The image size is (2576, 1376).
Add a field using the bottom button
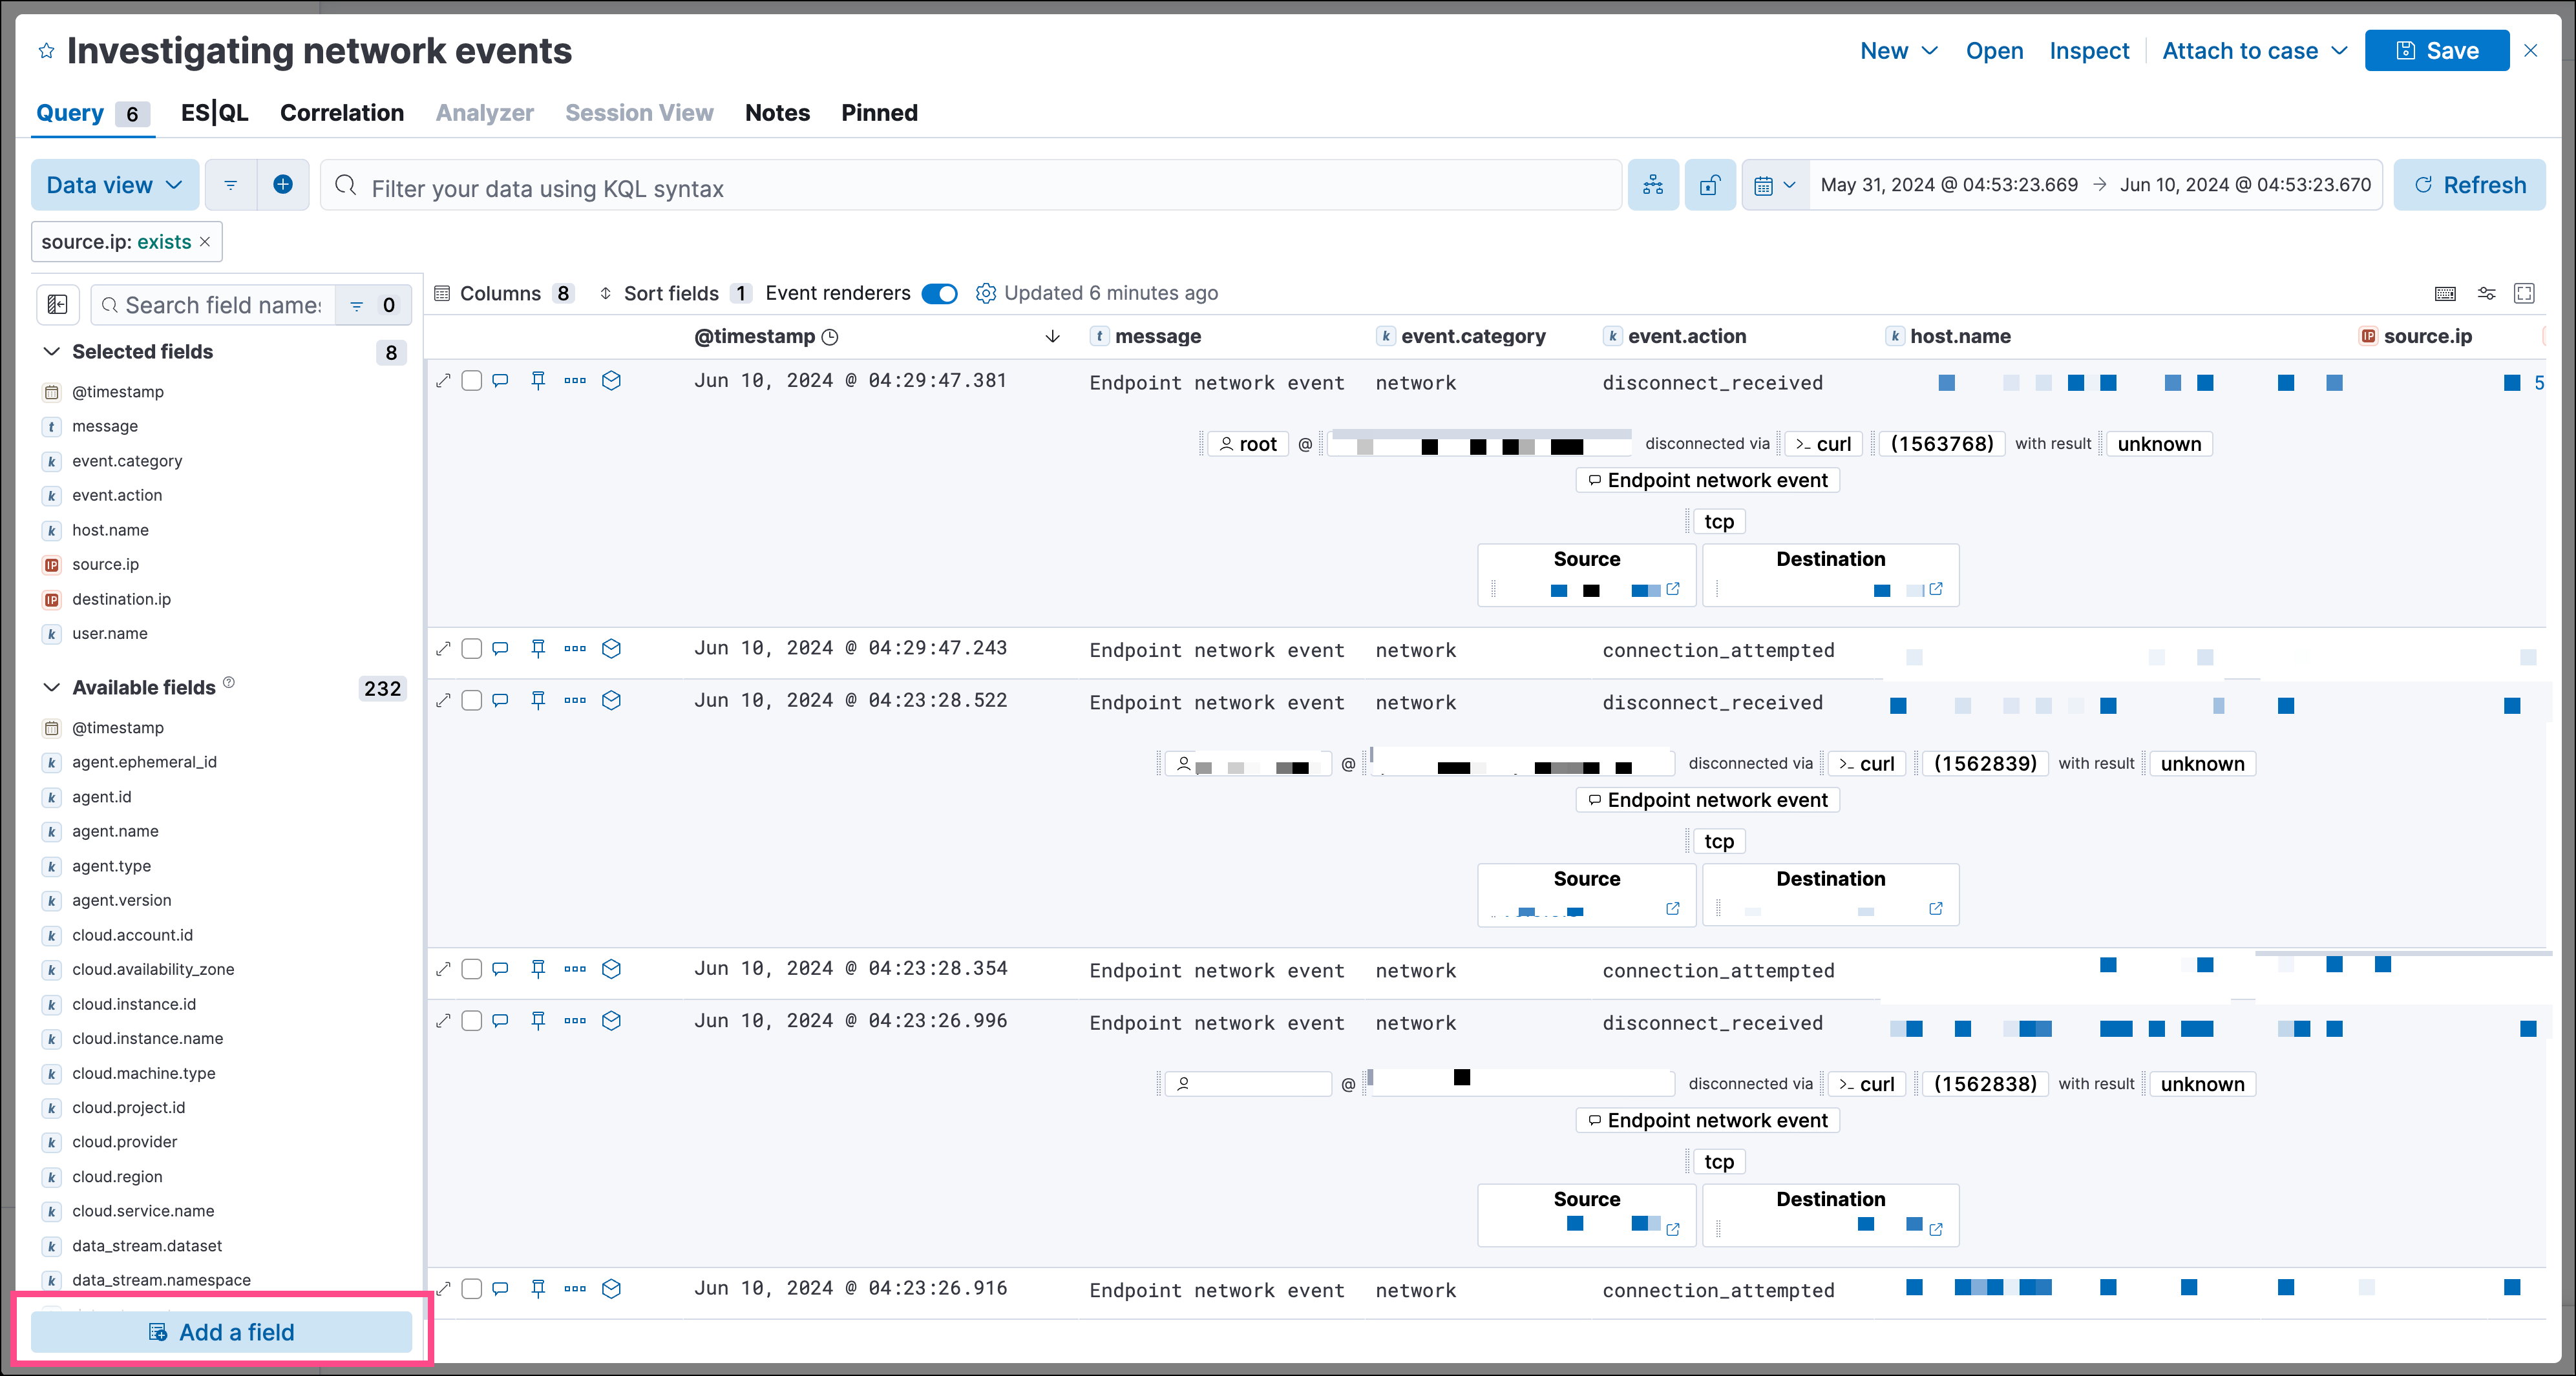pyautogui.click(x=218, y=1333)
